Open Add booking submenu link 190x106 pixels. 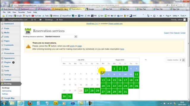tap(7, 91)
